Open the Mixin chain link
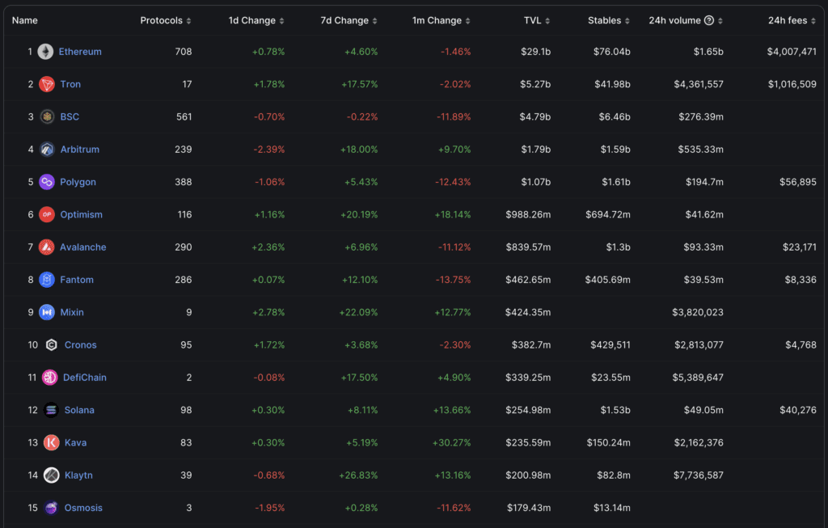Image resolution: width=828 pixels, height=528 pixels. pyautogui.click(x=72, y=313)
